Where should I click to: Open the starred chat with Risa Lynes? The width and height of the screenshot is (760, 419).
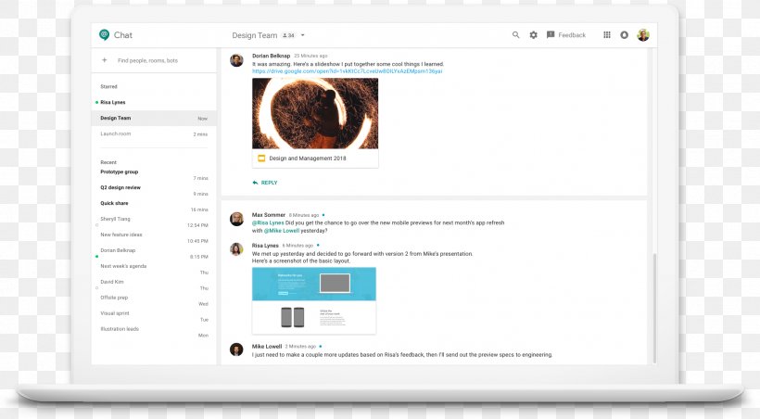154,102
